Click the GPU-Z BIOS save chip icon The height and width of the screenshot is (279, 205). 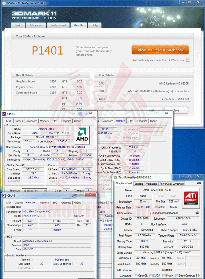point(197,213)
